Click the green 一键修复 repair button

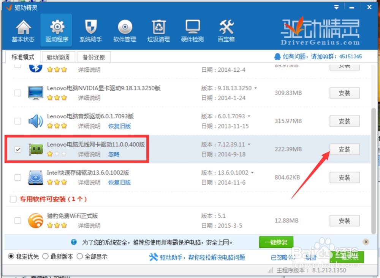click(276, 242)
